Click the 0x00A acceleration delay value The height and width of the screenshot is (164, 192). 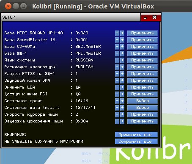[82, 121]
